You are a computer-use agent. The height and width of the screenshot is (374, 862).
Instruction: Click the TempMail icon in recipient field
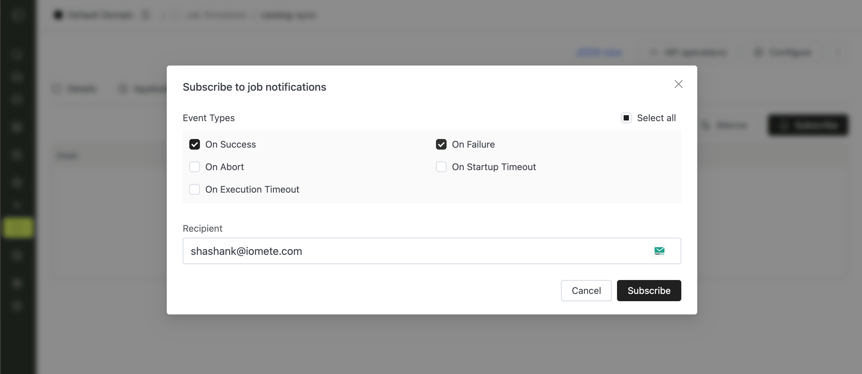(659, 251)
